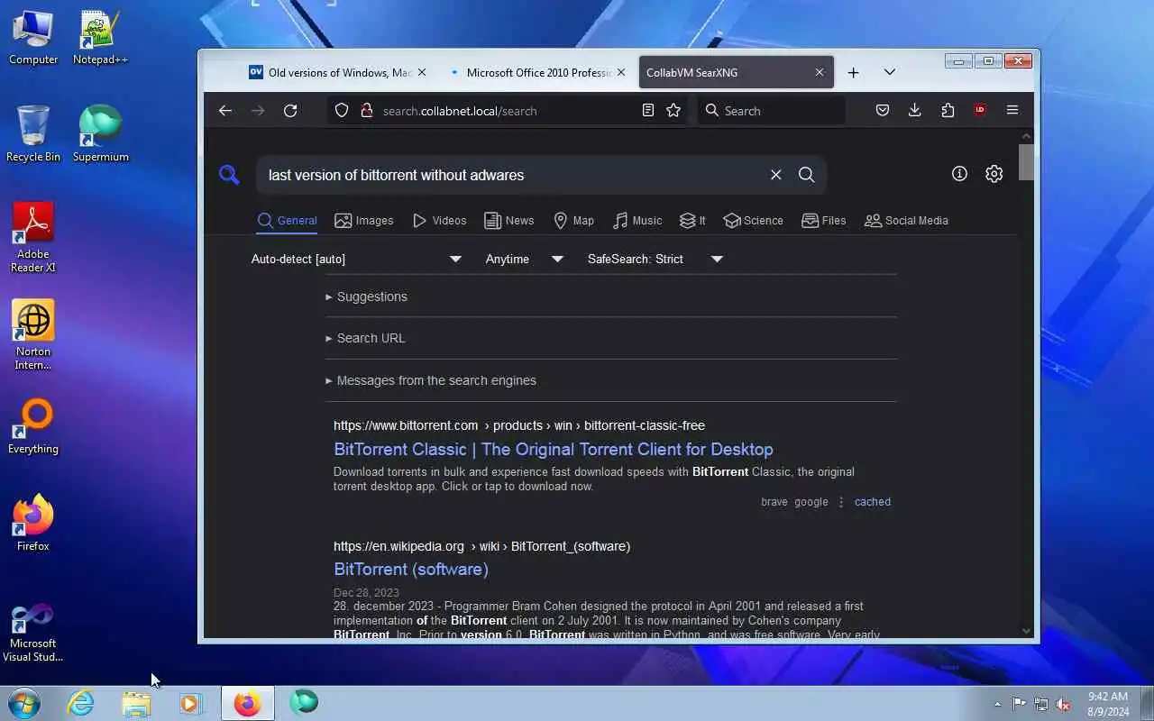Select the Everything desktop shortcut
Screen dimensions: 1154x721
[33, 427]
